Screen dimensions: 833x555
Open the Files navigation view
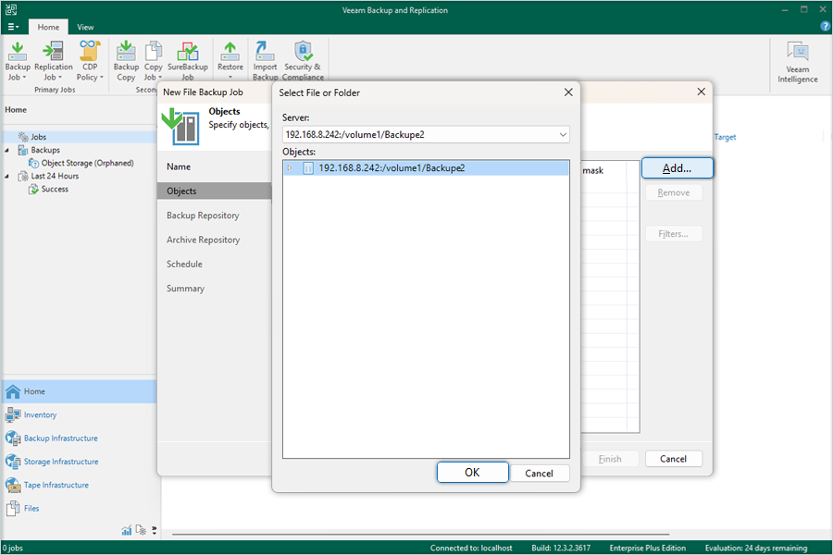point(80,508)
